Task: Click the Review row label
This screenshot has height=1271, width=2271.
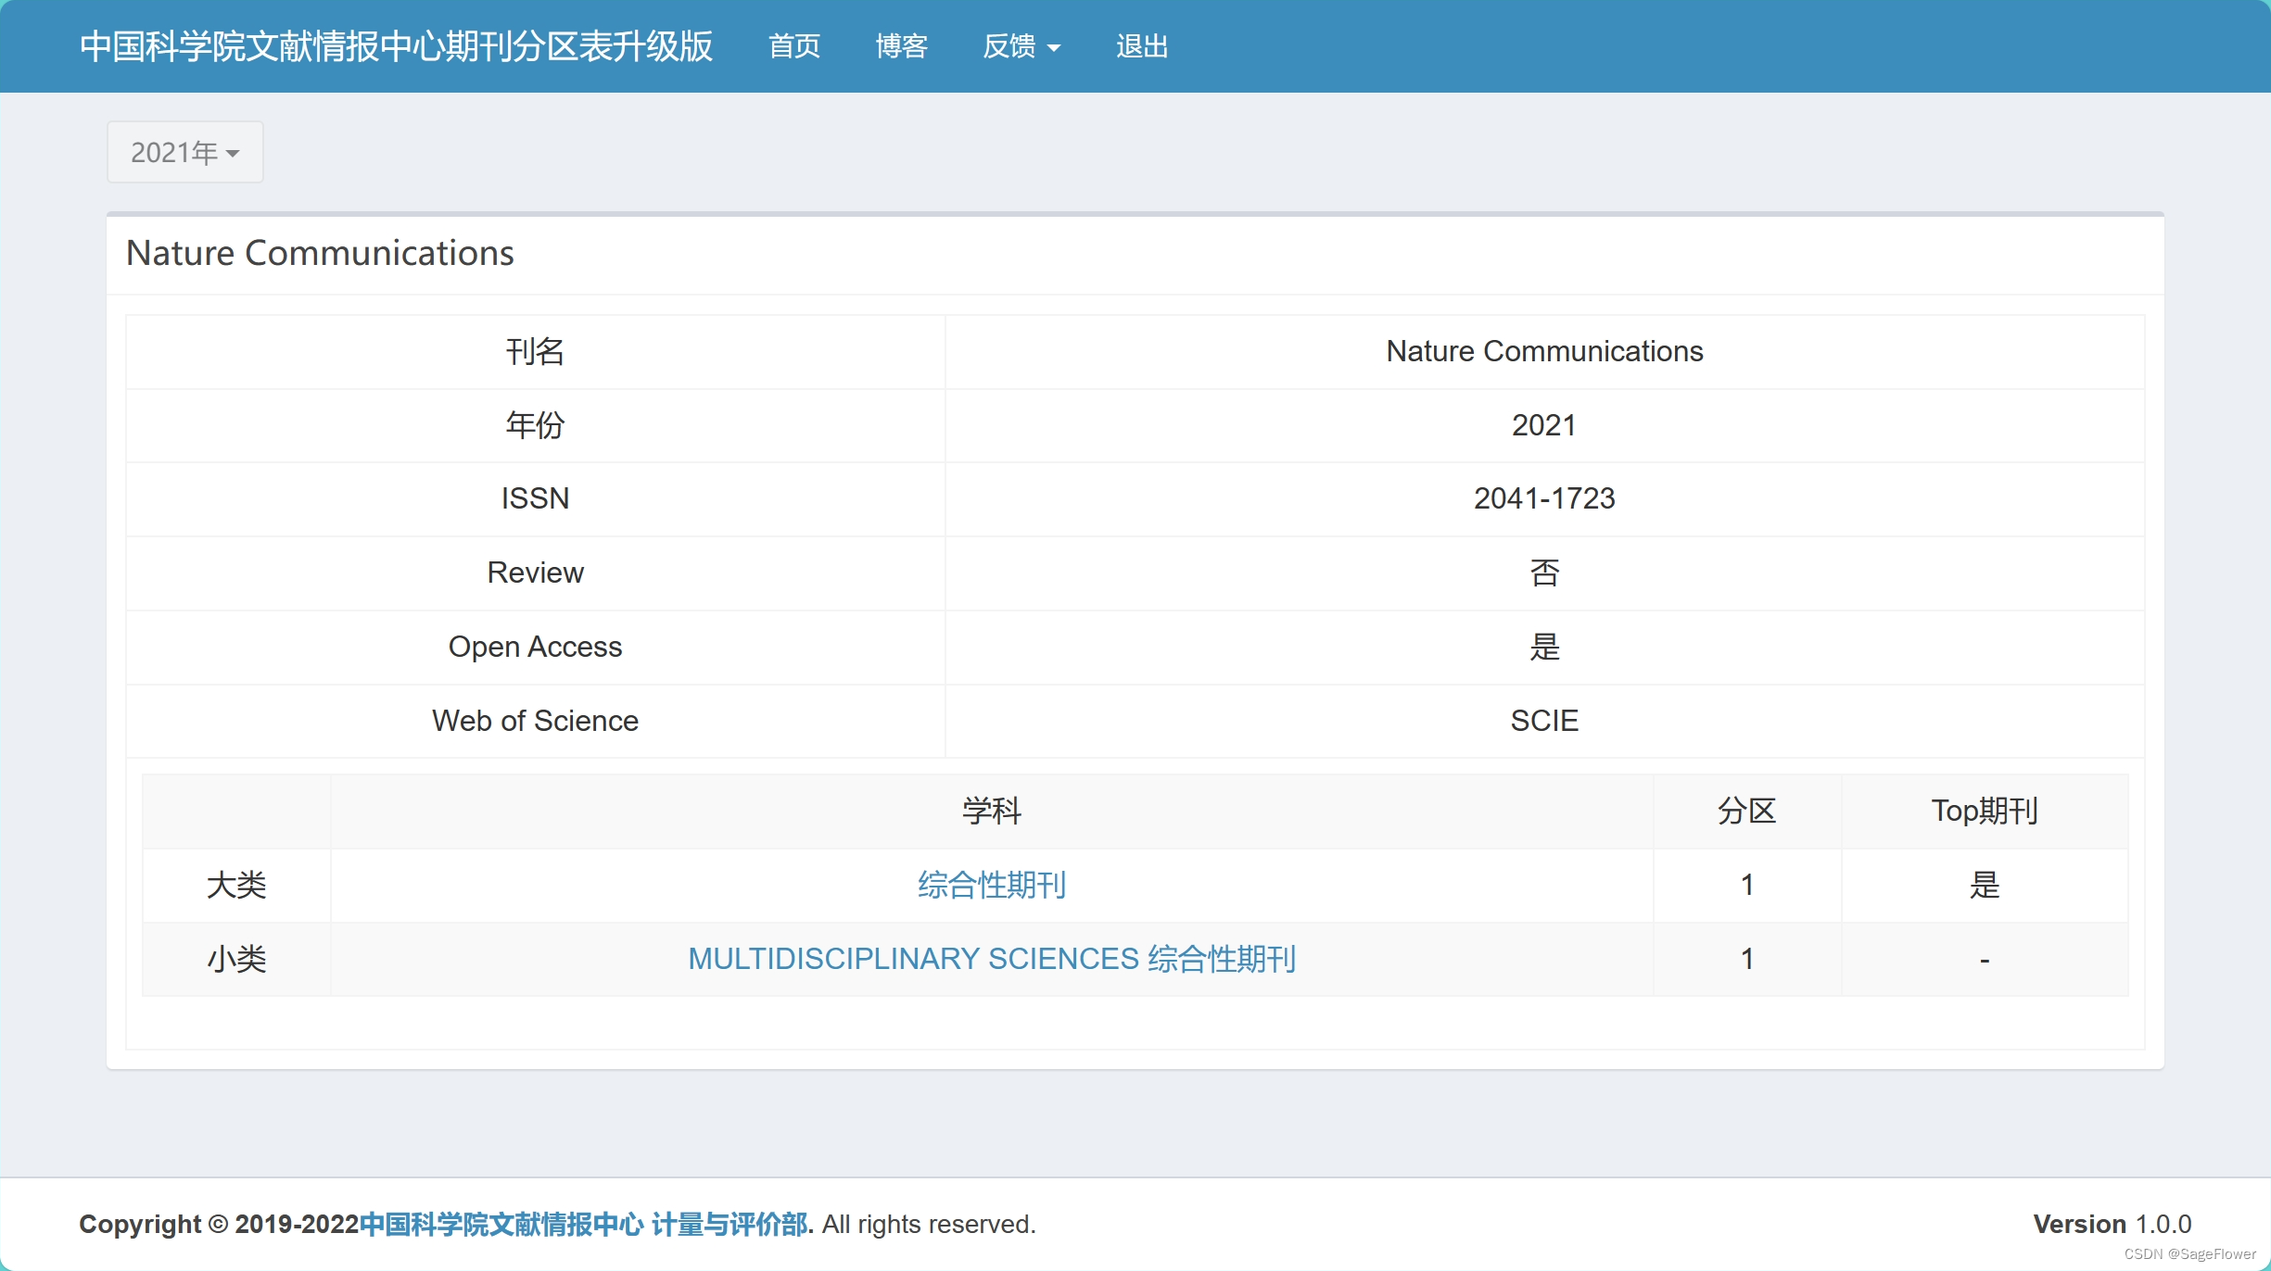Action: (x=535, y=573)
